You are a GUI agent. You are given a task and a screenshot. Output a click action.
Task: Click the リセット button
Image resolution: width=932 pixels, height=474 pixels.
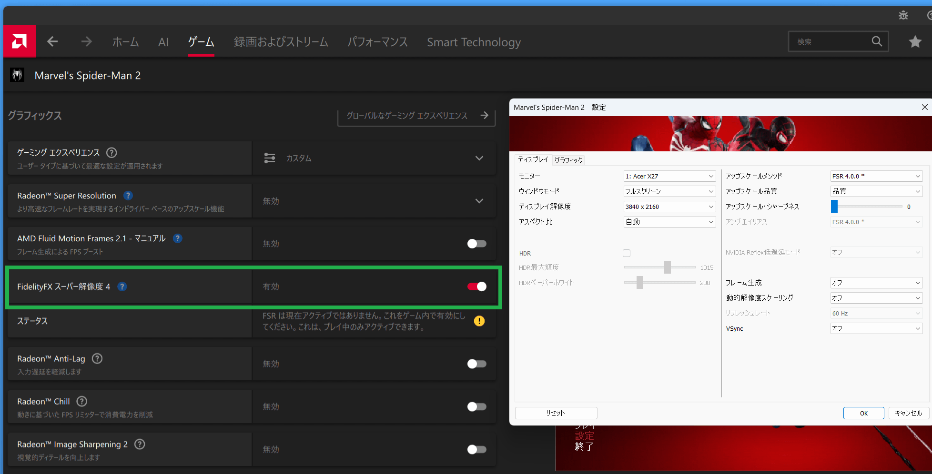click(556, 413)
